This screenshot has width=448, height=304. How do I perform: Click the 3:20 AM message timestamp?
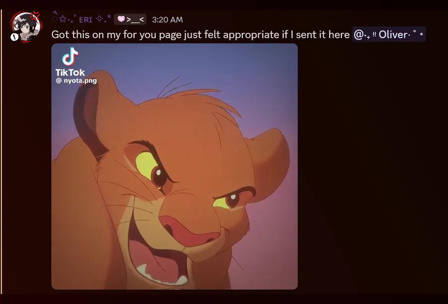click(x=167, y=20)
